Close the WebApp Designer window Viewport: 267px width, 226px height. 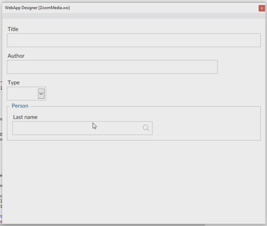pyautogui.click(x=261, y=8)
